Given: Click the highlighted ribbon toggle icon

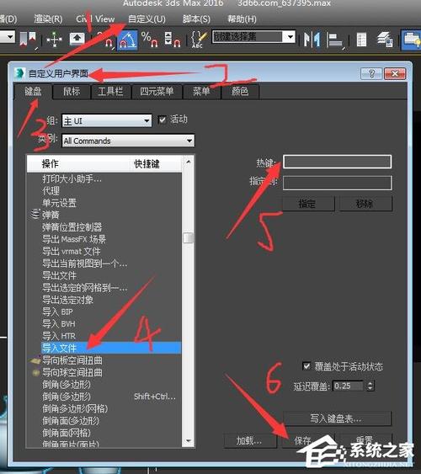Looking at the screenshot, I should [411, 40].
